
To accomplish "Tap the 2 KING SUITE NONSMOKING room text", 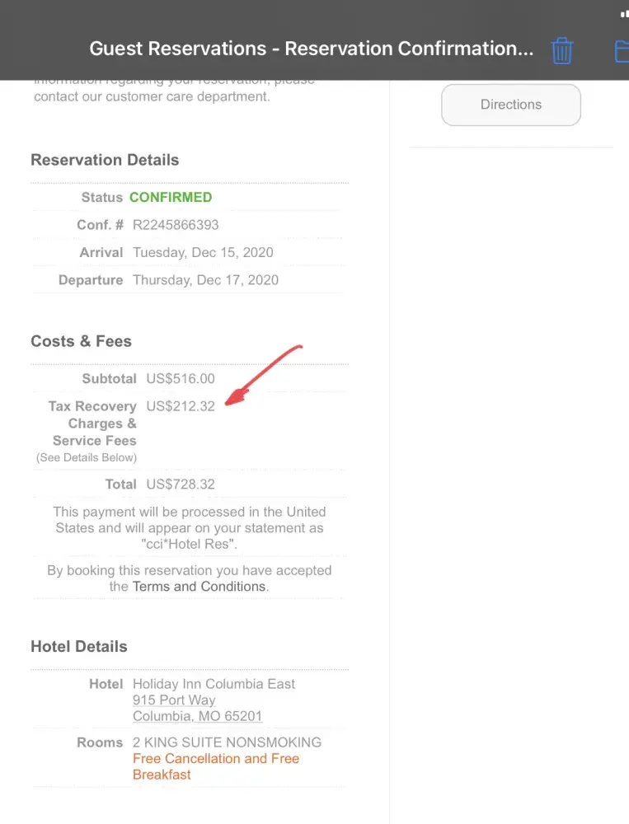I will point(227,742).
